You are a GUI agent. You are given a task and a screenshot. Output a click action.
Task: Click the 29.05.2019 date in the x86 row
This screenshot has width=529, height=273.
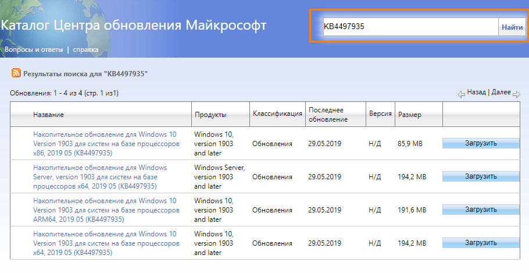(324, 144)
